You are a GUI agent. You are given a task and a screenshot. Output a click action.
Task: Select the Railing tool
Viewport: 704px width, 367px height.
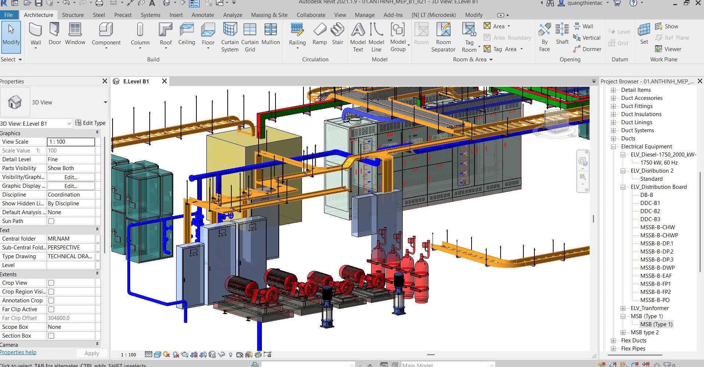297,36
